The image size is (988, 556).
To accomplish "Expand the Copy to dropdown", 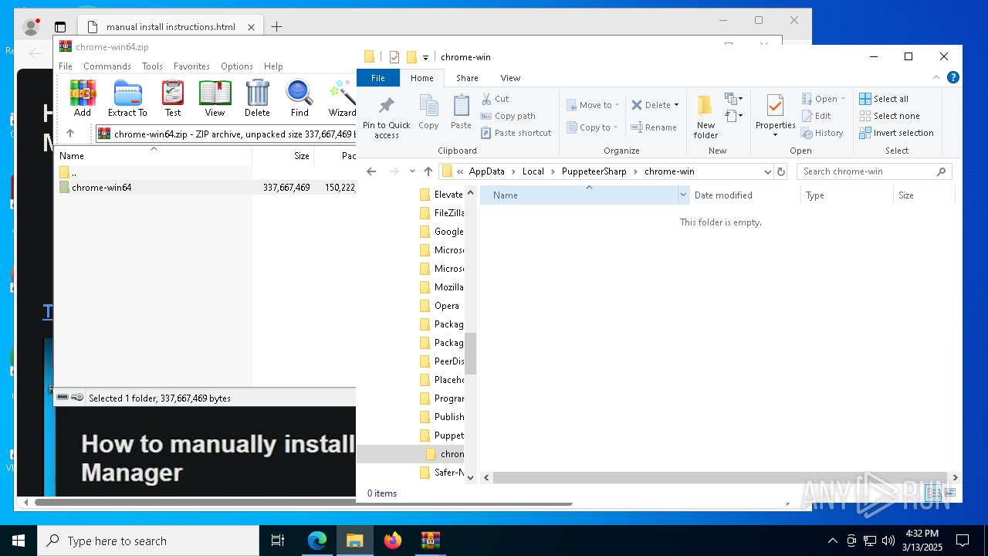I will (x=615, y=127).
